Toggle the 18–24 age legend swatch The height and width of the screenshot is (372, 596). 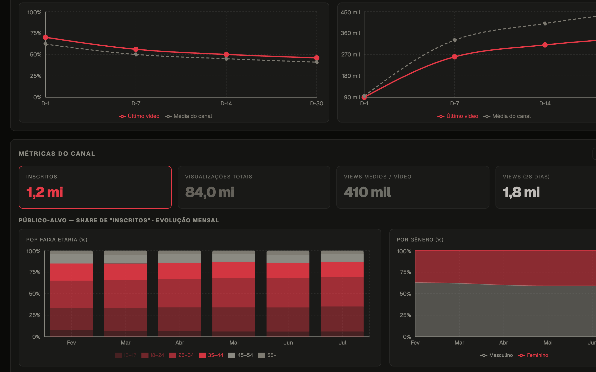click(x=153, y=355)
